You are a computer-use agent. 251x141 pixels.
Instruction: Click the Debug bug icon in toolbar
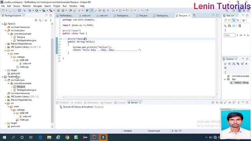30,11
